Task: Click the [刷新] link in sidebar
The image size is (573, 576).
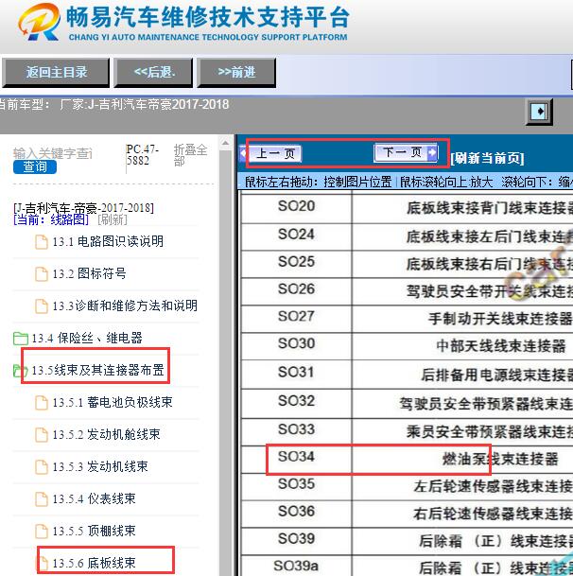Action: pyautogui.click(x=113, y=219)
